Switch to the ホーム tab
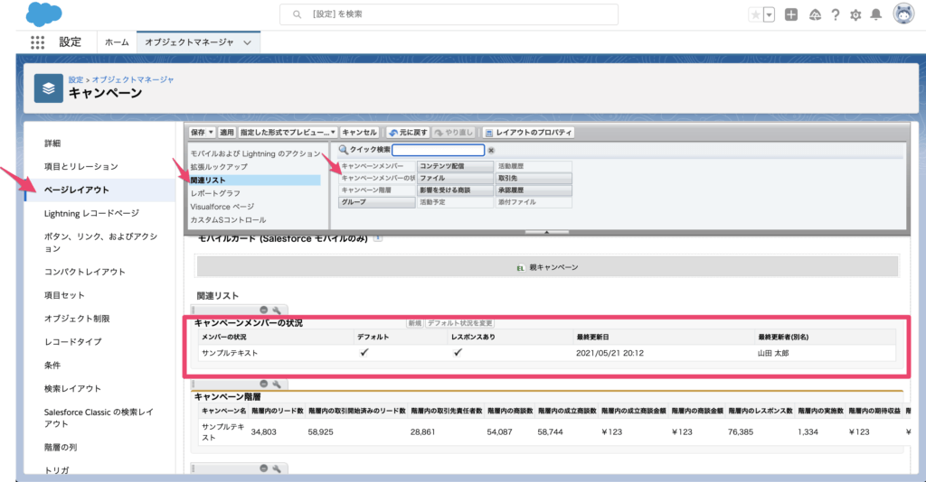This screenshot has height=482, width=926. click(117, 42)
